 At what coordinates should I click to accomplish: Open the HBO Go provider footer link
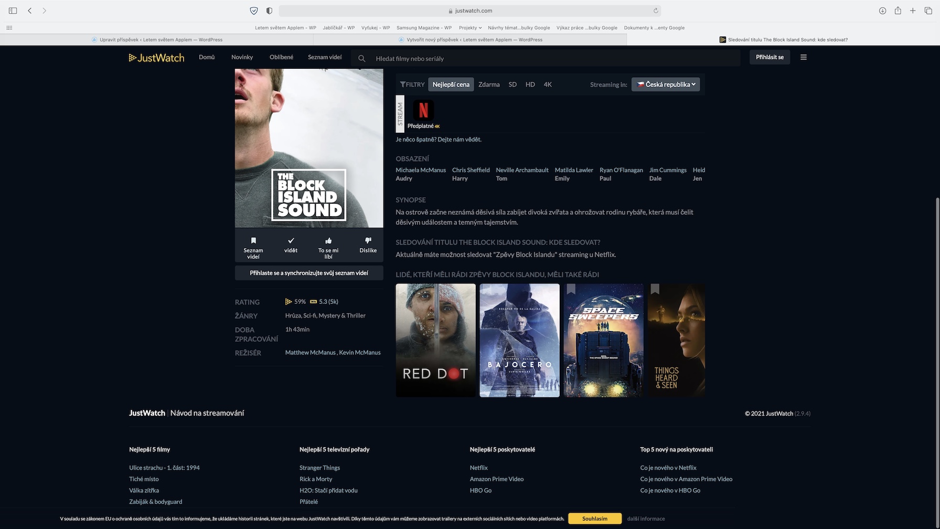point(480,491)
